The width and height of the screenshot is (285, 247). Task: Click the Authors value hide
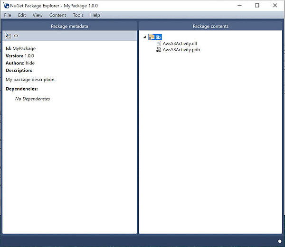click(30, 63)
